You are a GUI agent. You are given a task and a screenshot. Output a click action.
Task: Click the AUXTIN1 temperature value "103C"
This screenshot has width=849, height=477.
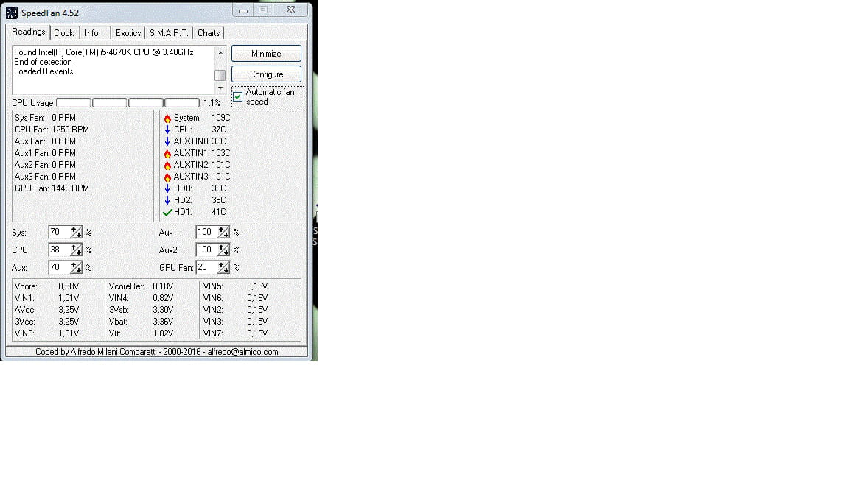221,154
